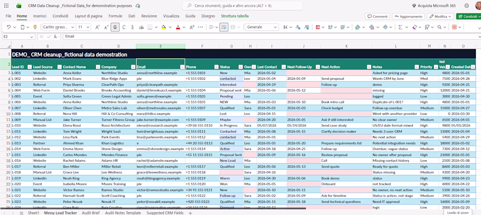This screenshot has width=481, height=215.
Task: Open the File menu
Action: 9,16
